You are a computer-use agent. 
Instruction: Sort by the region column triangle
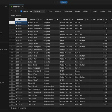(x=72, y=20)
